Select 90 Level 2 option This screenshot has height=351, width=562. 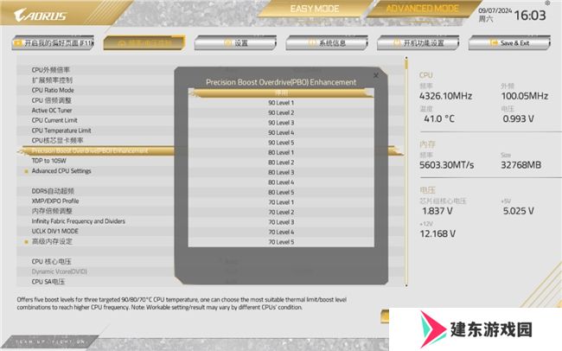(x=281, y=112)
